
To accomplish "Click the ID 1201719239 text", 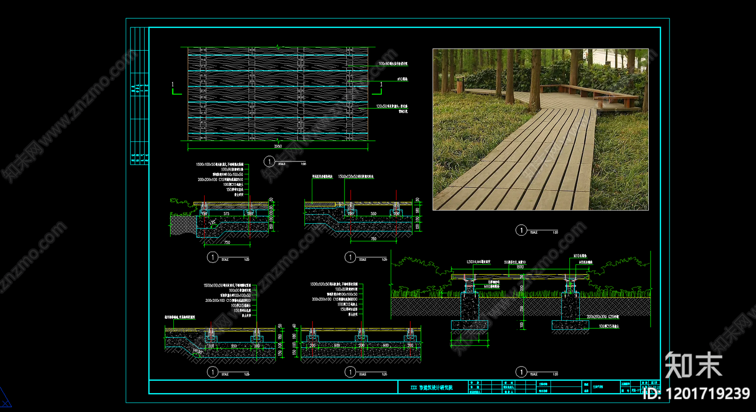I will pyautogui.click(x=696, y=394).
